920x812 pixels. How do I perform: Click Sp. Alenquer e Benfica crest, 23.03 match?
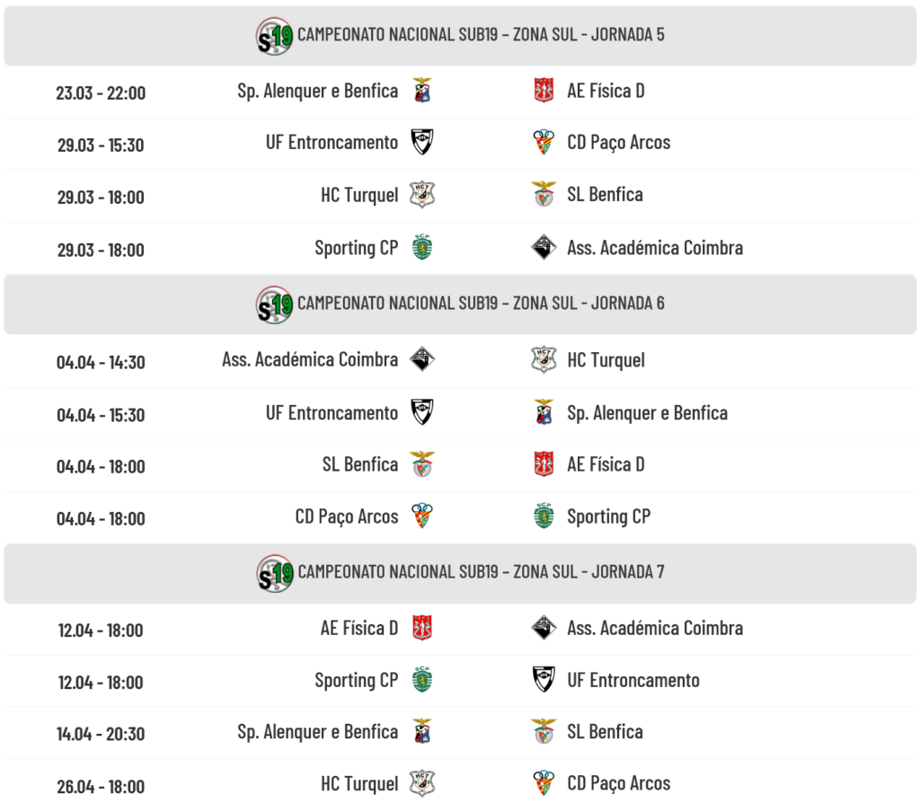422,91
